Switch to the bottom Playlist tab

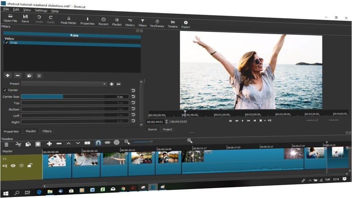[x=31, y=131]
